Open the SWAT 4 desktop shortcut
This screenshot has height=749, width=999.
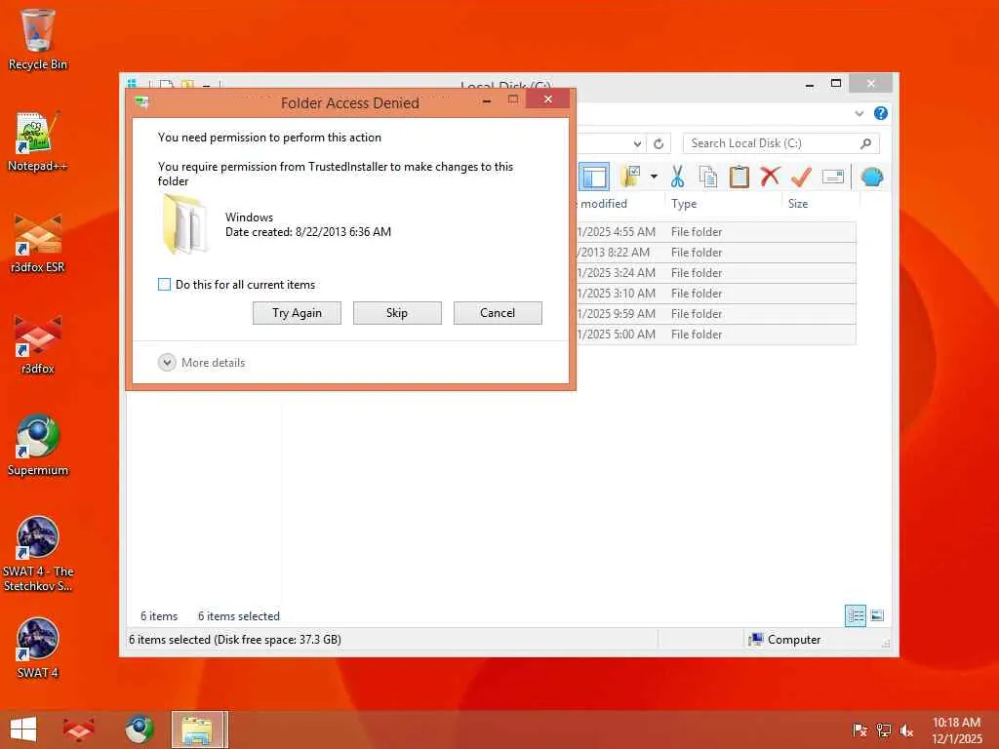click(x=37, y=649)
